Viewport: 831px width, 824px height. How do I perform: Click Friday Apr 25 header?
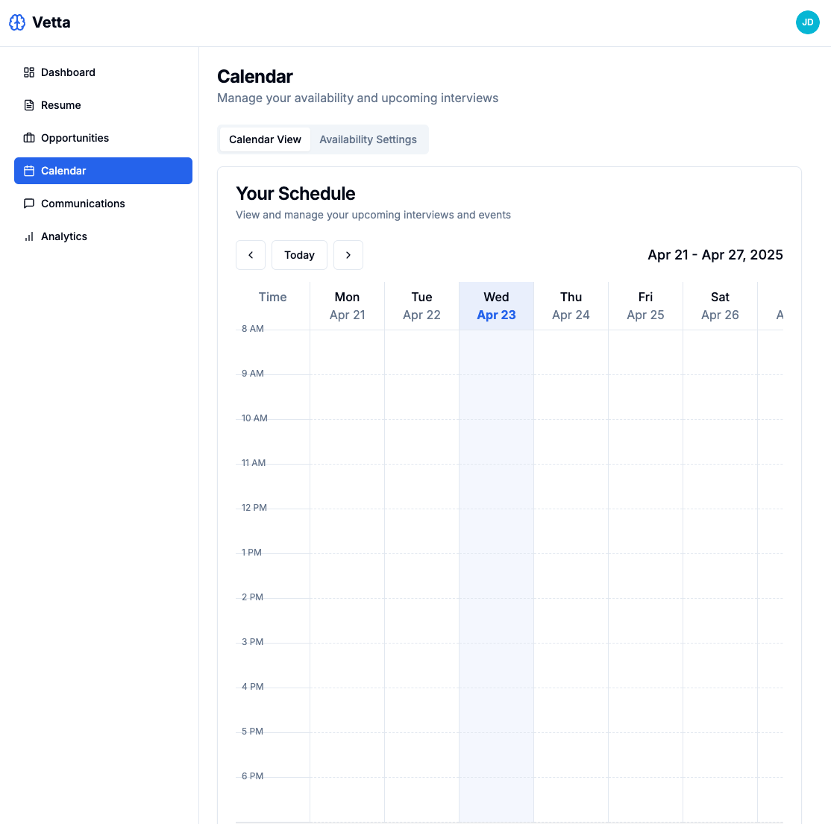(645, 306)
